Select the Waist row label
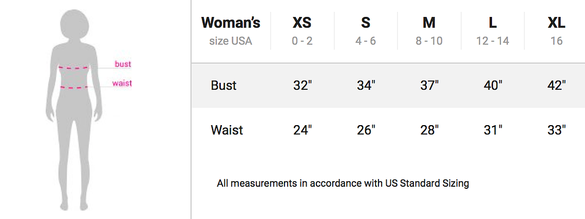This screenshot has height=219, width=585. 227,130
